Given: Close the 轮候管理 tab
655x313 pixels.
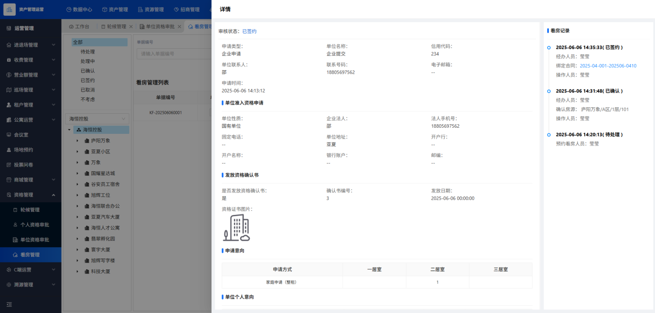Looking at the screenshot, I should click(131, 27).
